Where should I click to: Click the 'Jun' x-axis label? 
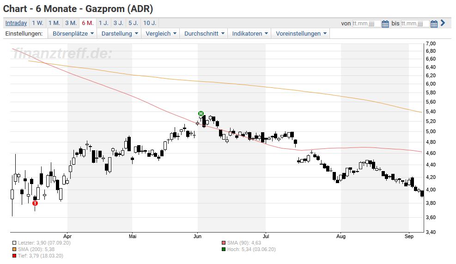point(197,236)
